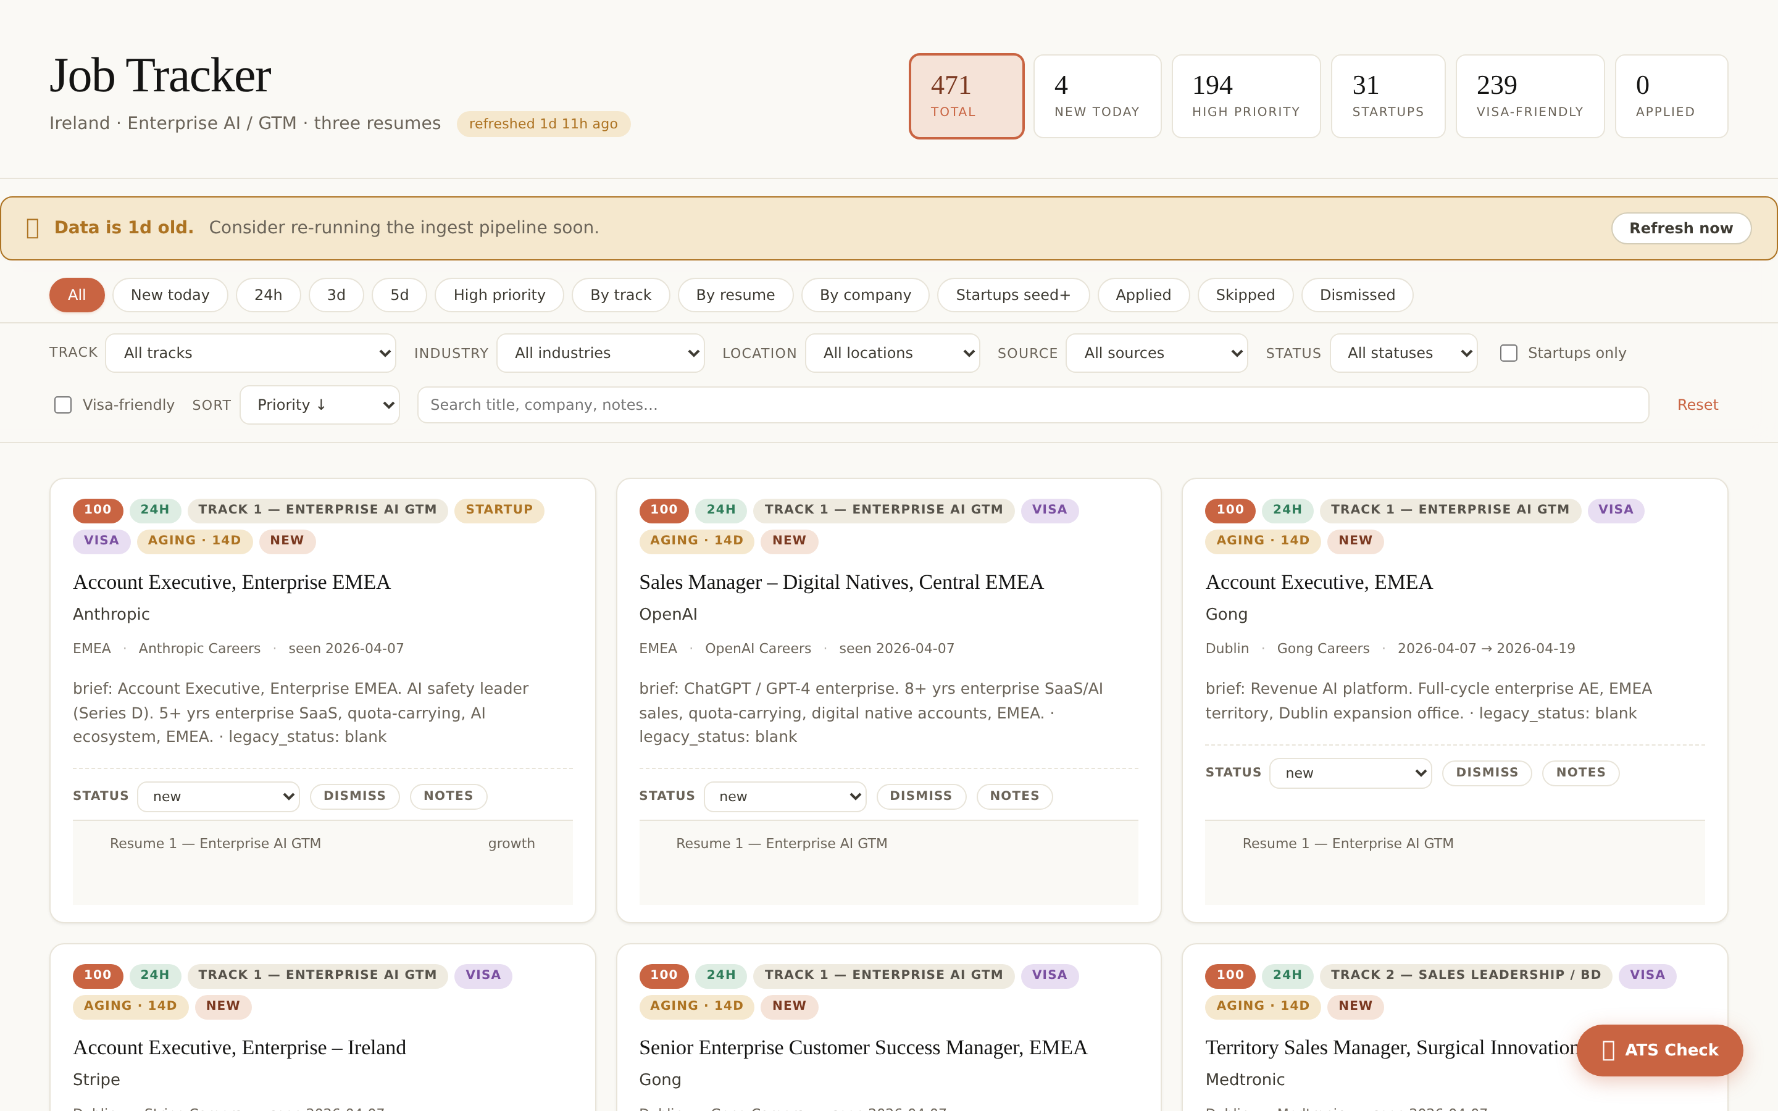
Task: Select the Dismissed filter pill
Action: [1356, 294]
